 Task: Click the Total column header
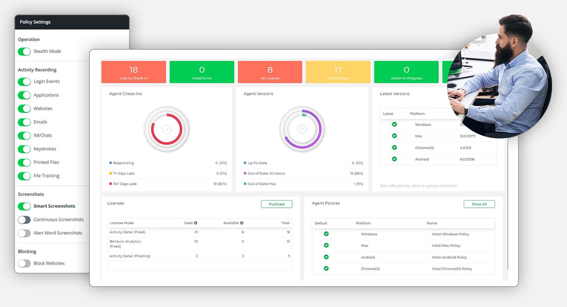click(285, 223)
